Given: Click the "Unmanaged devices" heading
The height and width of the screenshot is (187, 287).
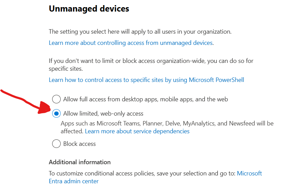Looking at the screenshot, I should (x=89, y=9).
